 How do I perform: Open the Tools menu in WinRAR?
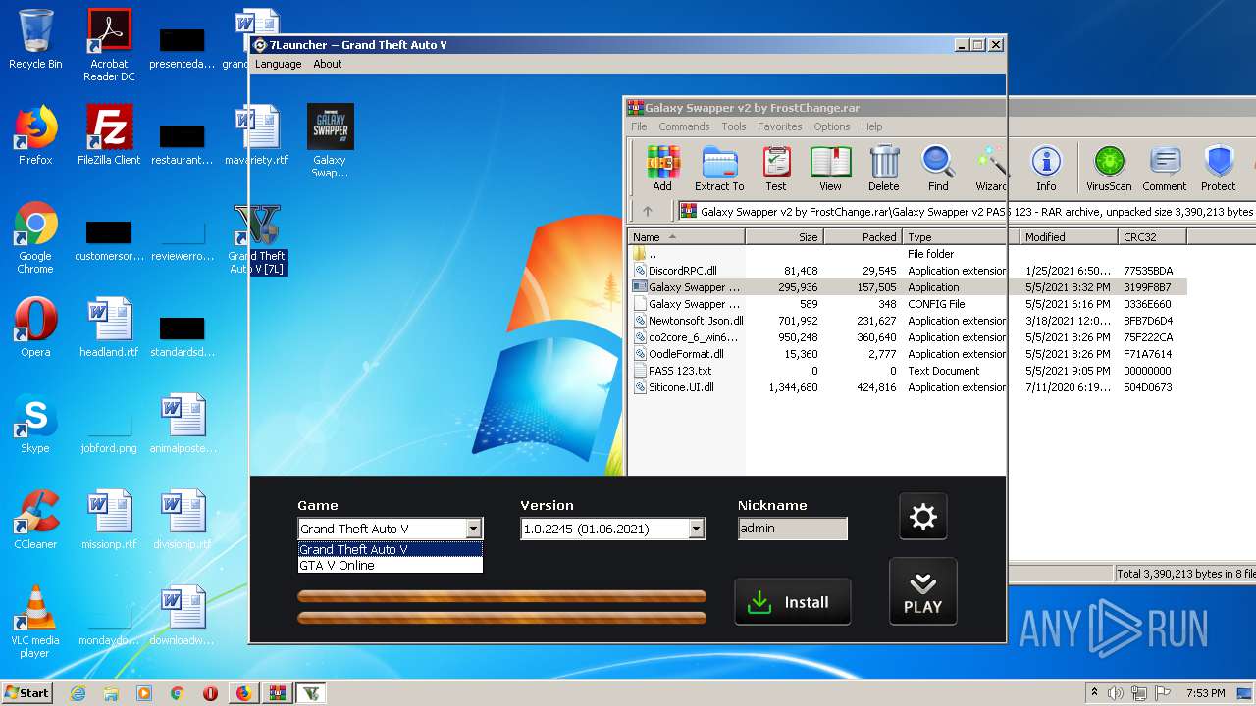pyautogui.click(x=734, y=126)
